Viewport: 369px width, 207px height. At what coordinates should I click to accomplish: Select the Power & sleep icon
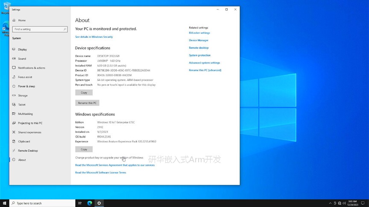[x=14, y=86]
